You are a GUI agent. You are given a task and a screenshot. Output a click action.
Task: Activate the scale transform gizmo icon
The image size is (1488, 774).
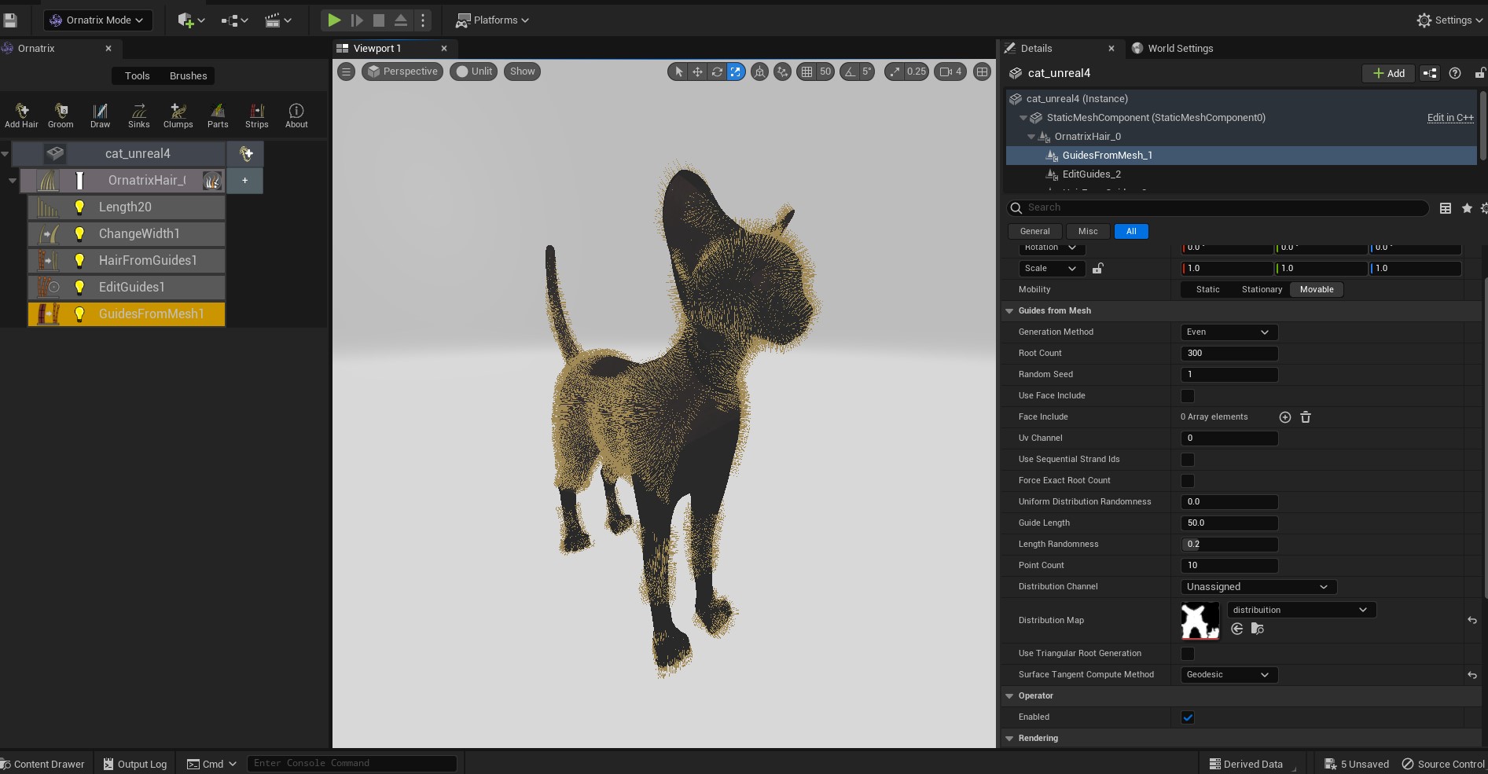click(735, 72)
